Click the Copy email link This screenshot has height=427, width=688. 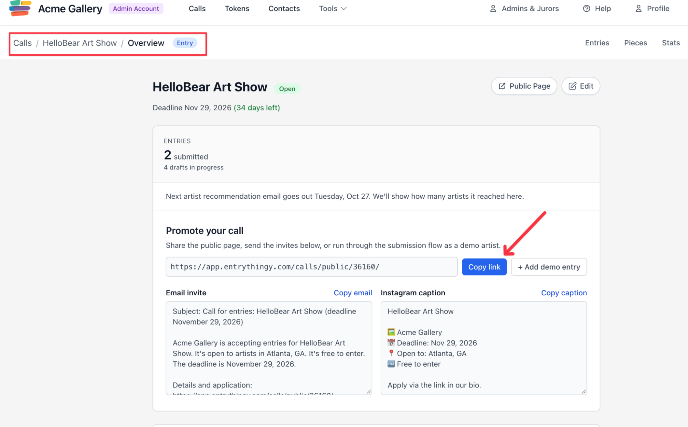[x=353, y=293]
